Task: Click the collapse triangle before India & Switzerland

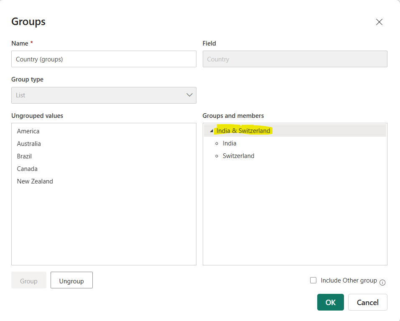Action: (211, 130)
